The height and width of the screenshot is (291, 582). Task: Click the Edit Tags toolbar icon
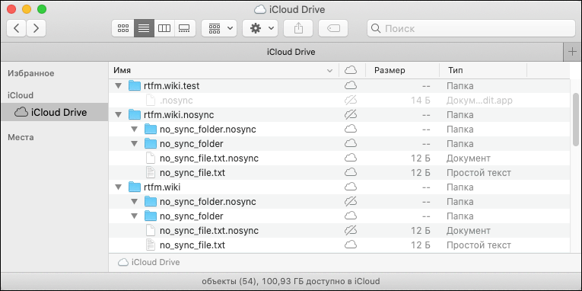pyautogui.click(x=333, y=28)
